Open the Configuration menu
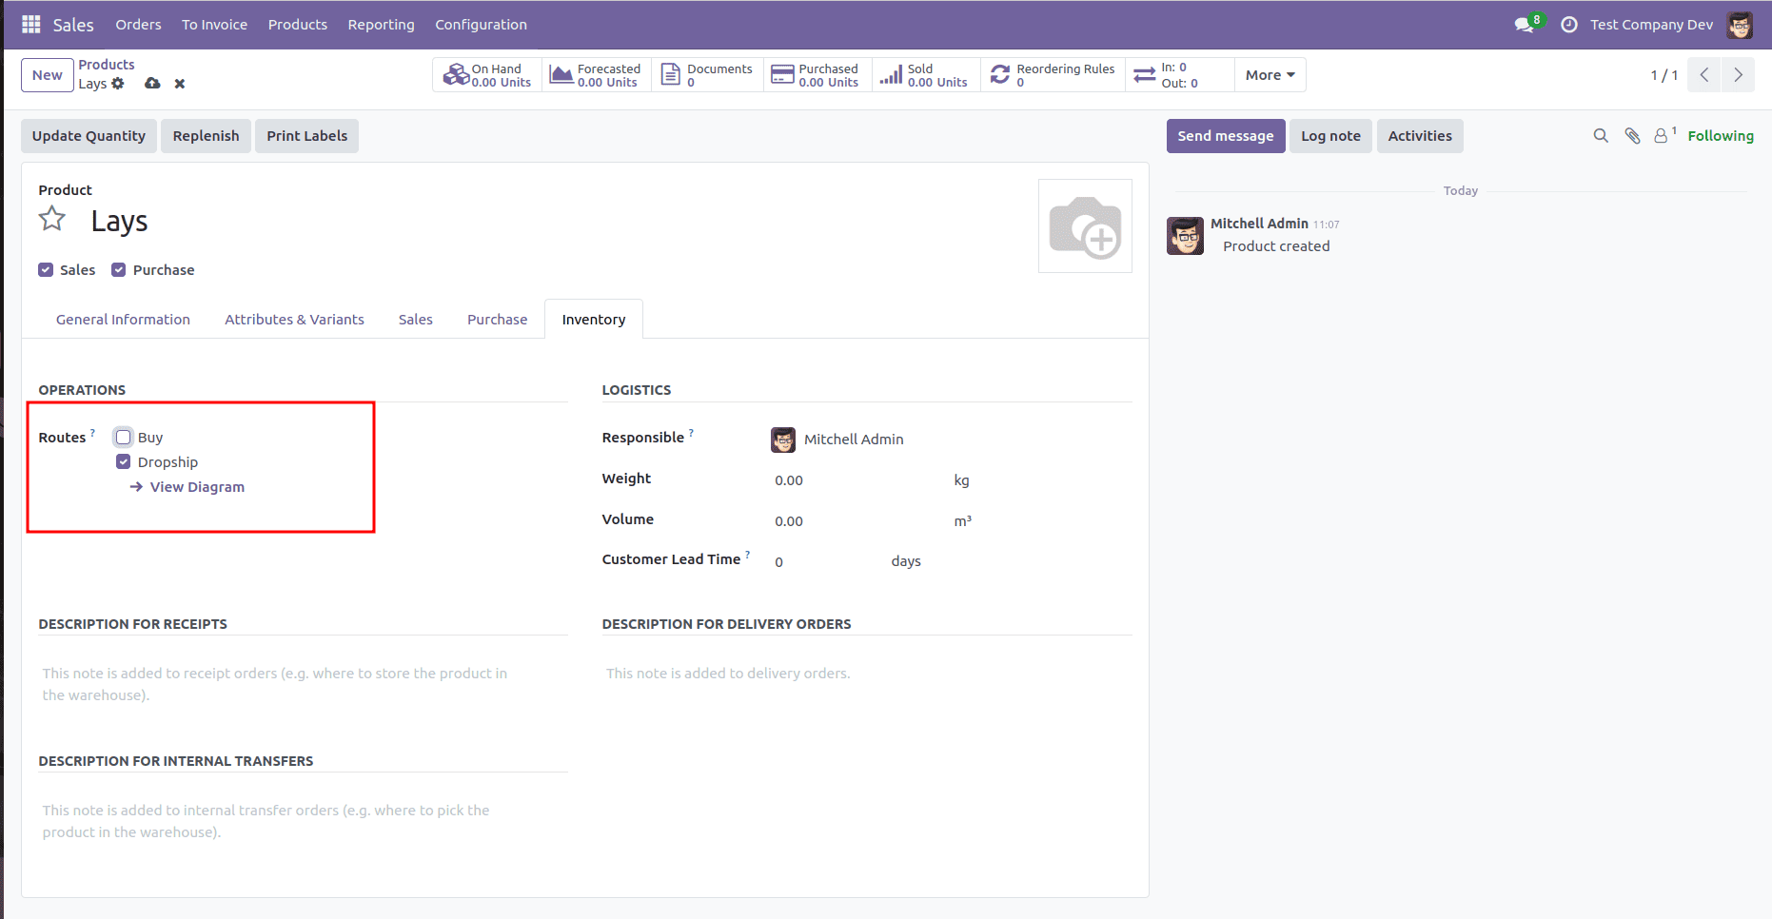 click(x=481, y=25)
